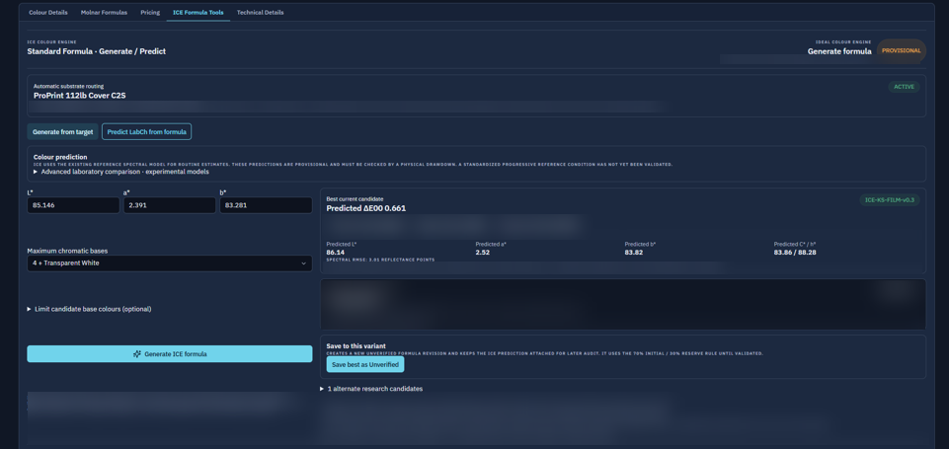Click the PROVISIONAL badge
949x449 pixels.
point(902,51)
